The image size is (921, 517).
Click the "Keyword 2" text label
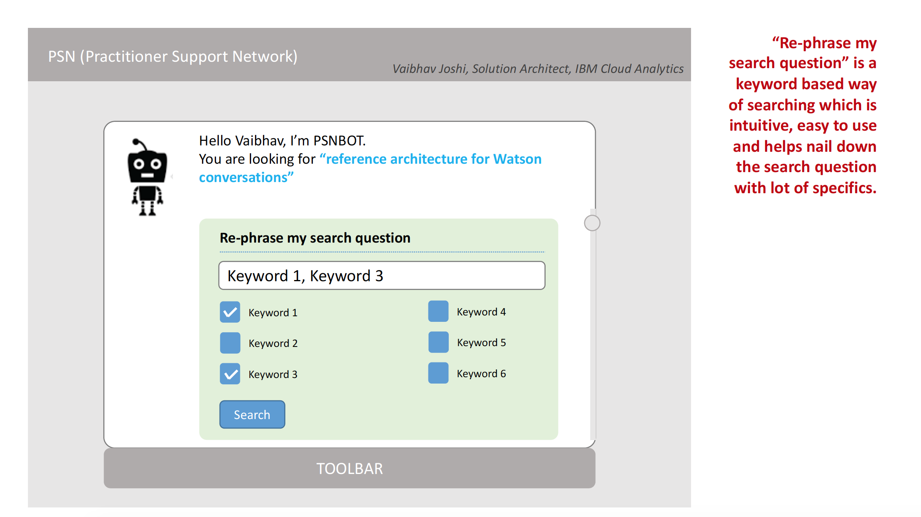[x=273, y=343]
